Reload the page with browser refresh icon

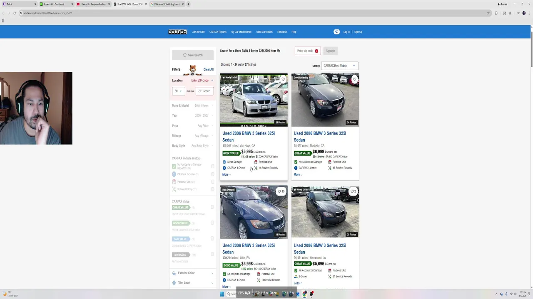pyautogui.click(x=15, y=13)
